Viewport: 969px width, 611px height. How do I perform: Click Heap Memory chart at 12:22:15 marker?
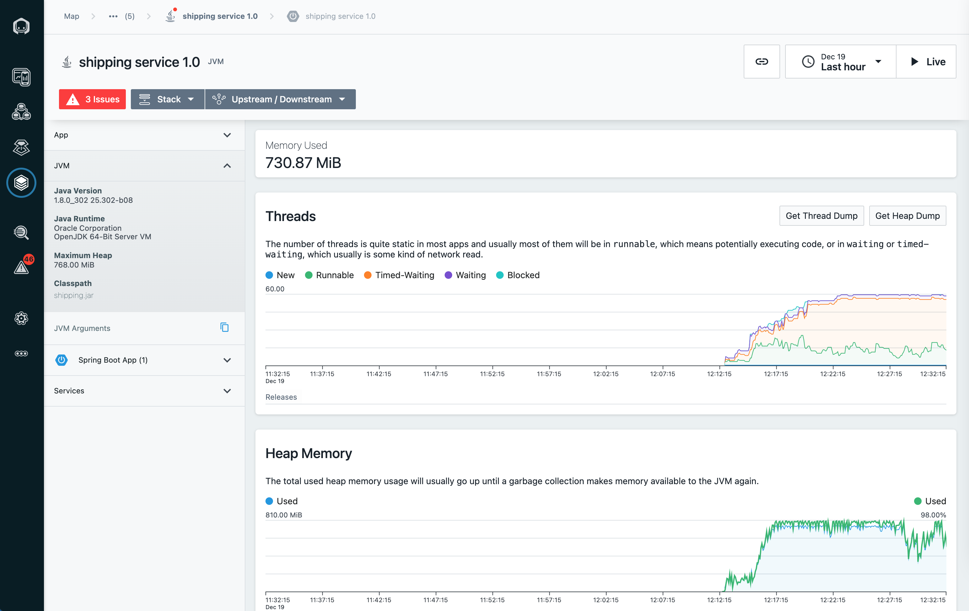pyautogui.click(x=832, y=556)
